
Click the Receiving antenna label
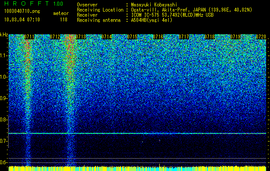(99, 20)
